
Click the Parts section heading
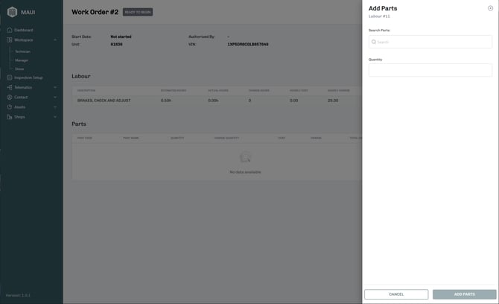[79, 124]
